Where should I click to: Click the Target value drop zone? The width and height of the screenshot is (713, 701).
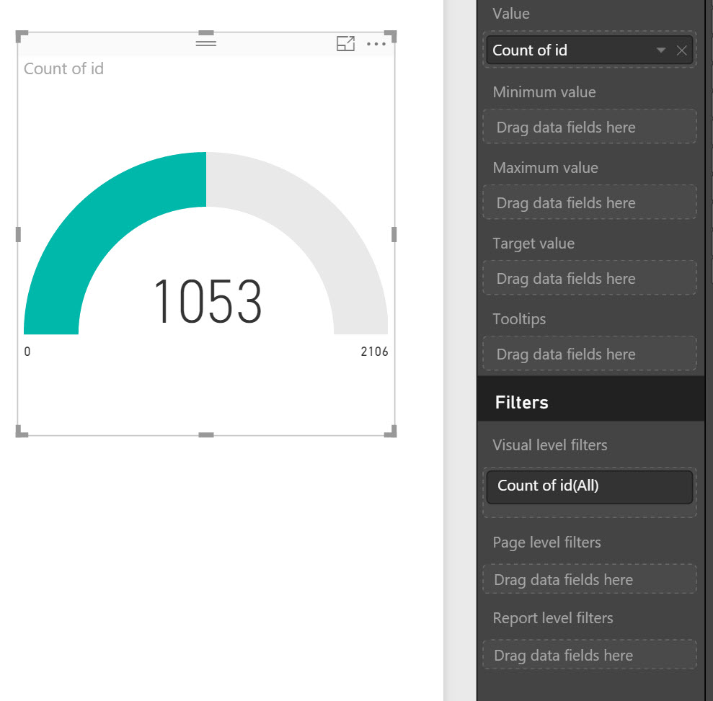pyautogui.click(x=589, y=279)
